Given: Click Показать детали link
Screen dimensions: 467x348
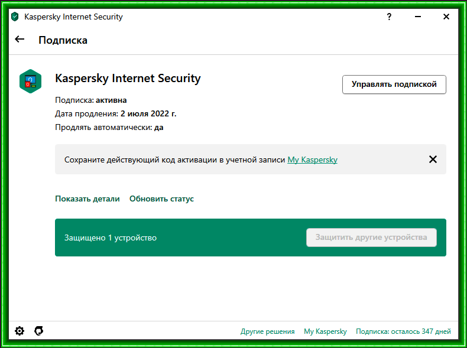Looking at the screenshot, I should tap(87, 199).
